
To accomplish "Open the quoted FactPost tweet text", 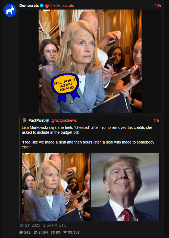I will [88, 137].
